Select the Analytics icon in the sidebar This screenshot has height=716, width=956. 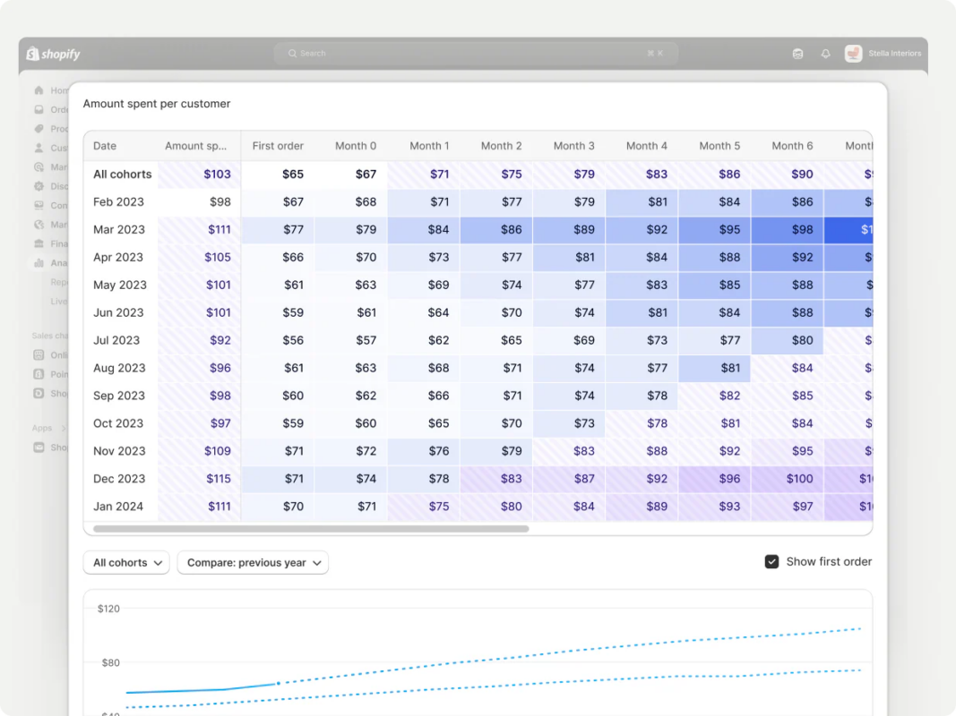(x=39, y=262)
